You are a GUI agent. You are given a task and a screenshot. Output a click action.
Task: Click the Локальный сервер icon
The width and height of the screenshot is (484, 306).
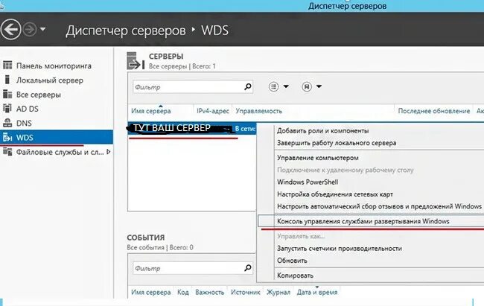point(7,80)
